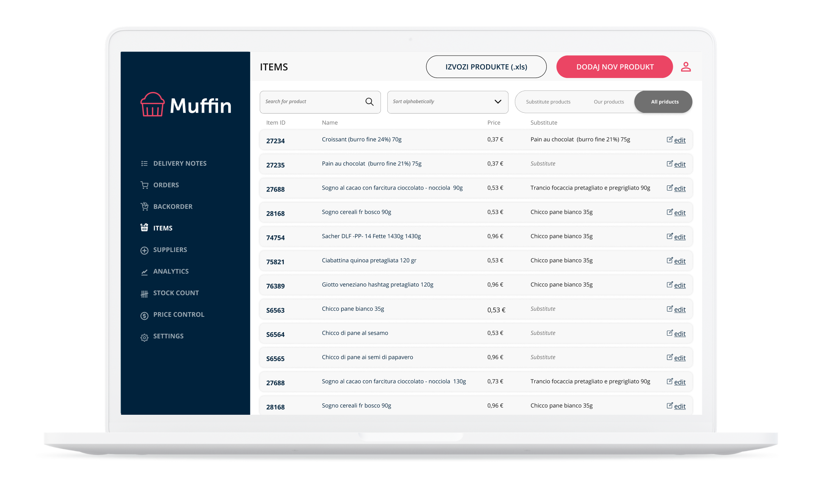Click the search magnifier icon
Viewport: 822px width, 484px height.
[369, 102]
